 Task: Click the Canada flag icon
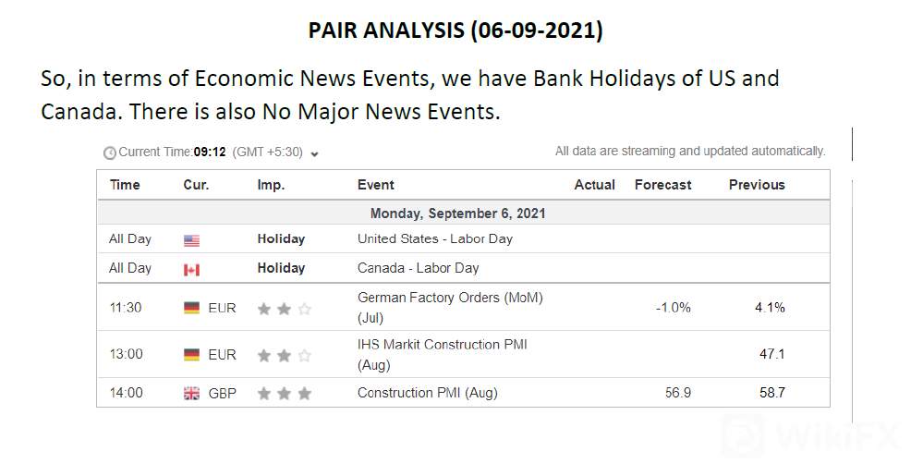pyautogui.click(x=191, y=270)
